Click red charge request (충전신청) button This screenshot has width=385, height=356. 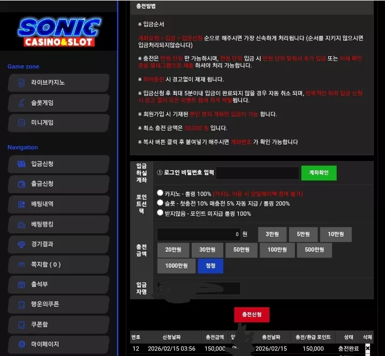(x=252, y=314)
